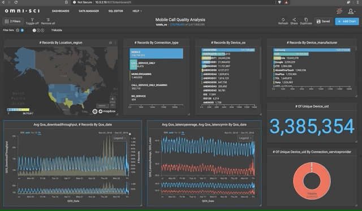Open the Location_region map chart settings gear

tap(110, 42)
